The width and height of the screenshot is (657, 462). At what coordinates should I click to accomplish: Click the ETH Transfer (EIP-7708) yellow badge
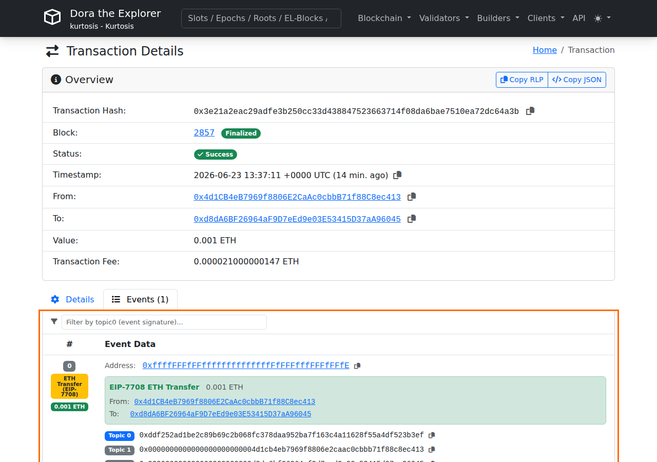[69, 387]
